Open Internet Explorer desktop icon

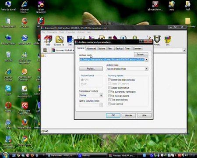[x=8, y=75]
